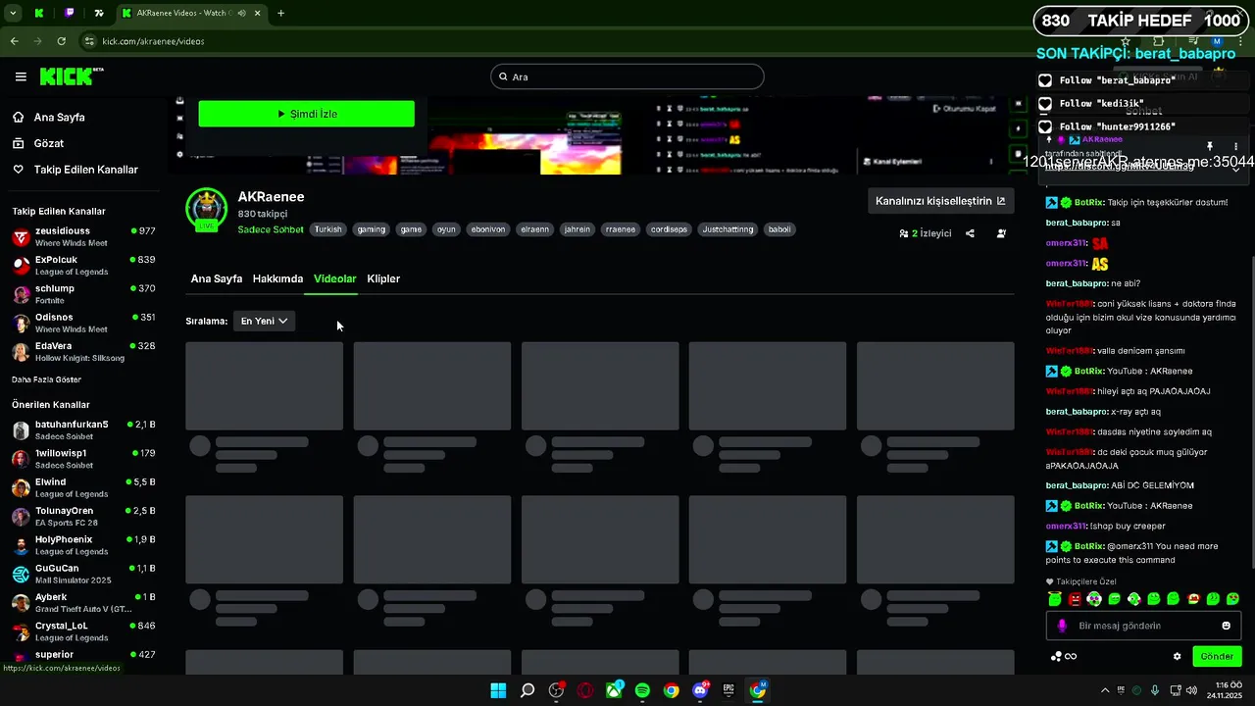Open Elwind recommended channel

point(83,487)
